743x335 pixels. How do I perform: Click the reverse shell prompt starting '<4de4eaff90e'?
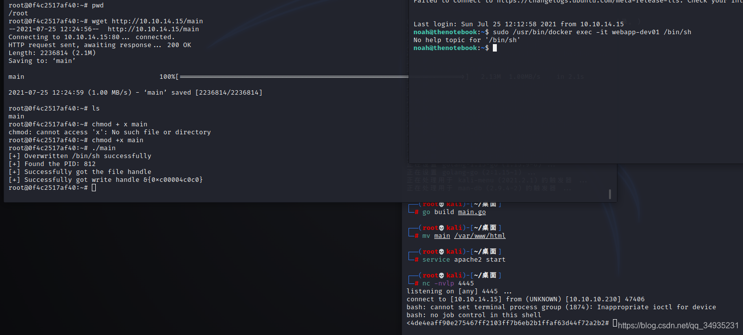pyautogui.click(x=508, y=323)
